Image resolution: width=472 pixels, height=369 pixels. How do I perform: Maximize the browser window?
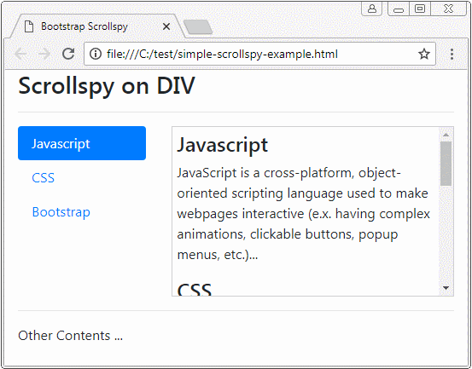click(420, 9)
